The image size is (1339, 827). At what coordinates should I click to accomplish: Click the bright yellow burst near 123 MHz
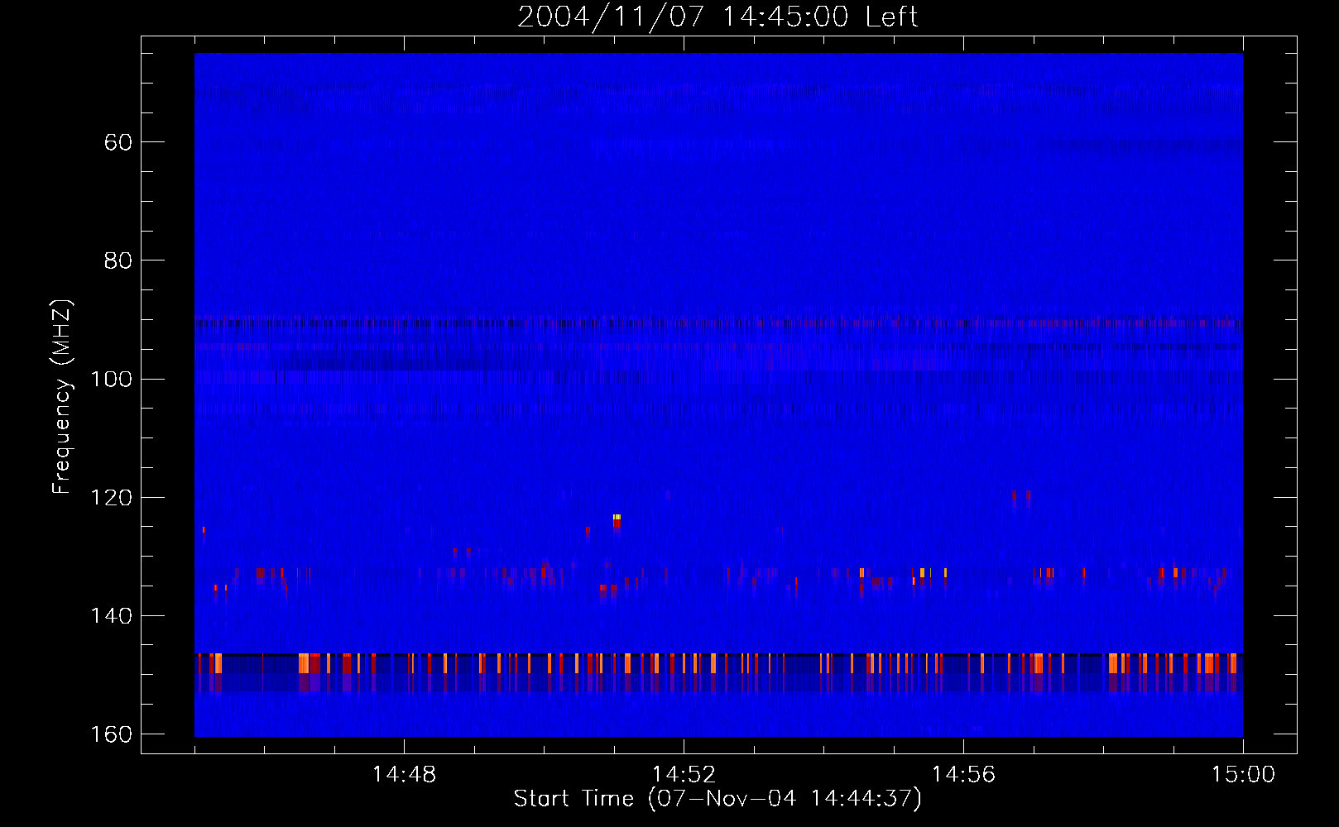pos(617,517)
